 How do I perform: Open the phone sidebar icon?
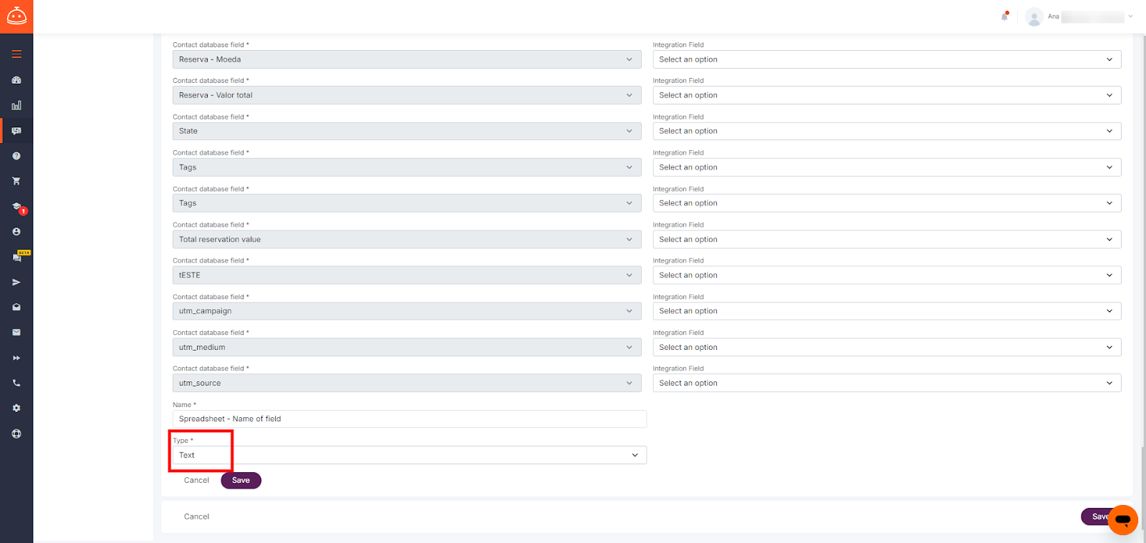click(x=16, y=383)
